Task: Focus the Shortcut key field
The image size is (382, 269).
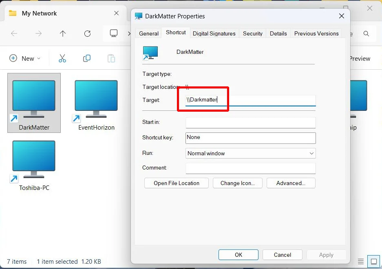Action: (x=250, y=138)
